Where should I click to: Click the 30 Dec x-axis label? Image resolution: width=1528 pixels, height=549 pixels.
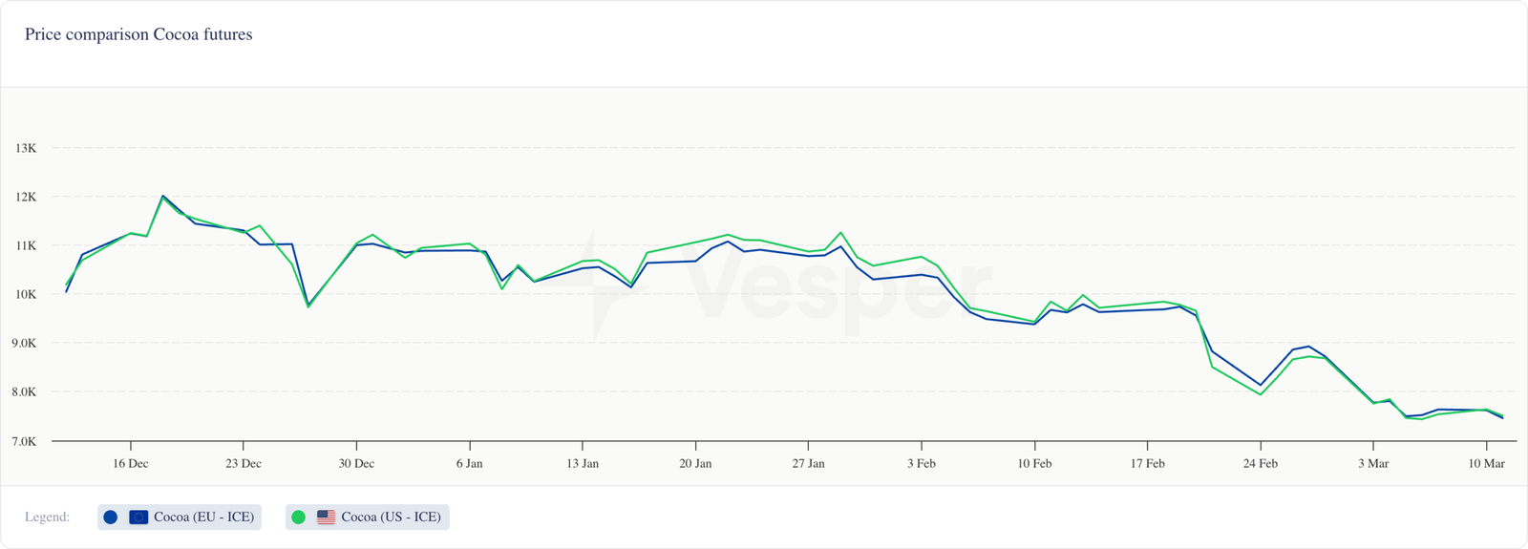coord(356,464)
